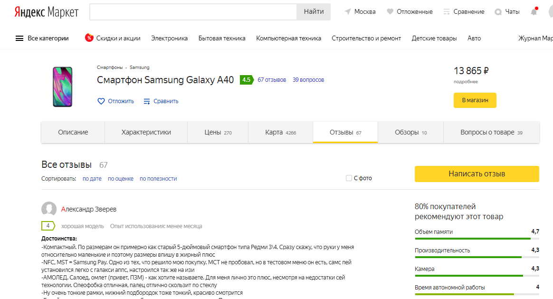
Task: Add phone to favorites via Отложить
Action: 115,101
